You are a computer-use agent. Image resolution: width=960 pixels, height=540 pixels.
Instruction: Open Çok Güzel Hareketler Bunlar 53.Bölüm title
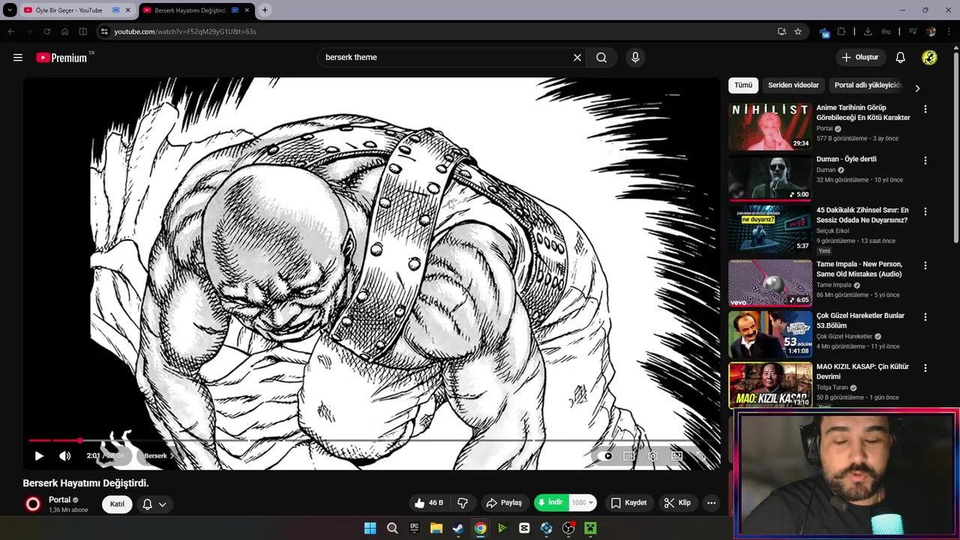pyautogui.click(x=860, y=321)
